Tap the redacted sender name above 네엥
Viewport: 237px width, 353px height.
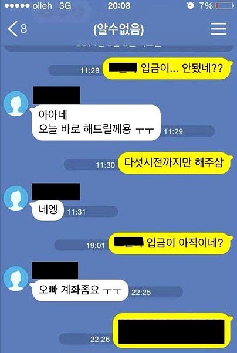click(x=56, y=191)
